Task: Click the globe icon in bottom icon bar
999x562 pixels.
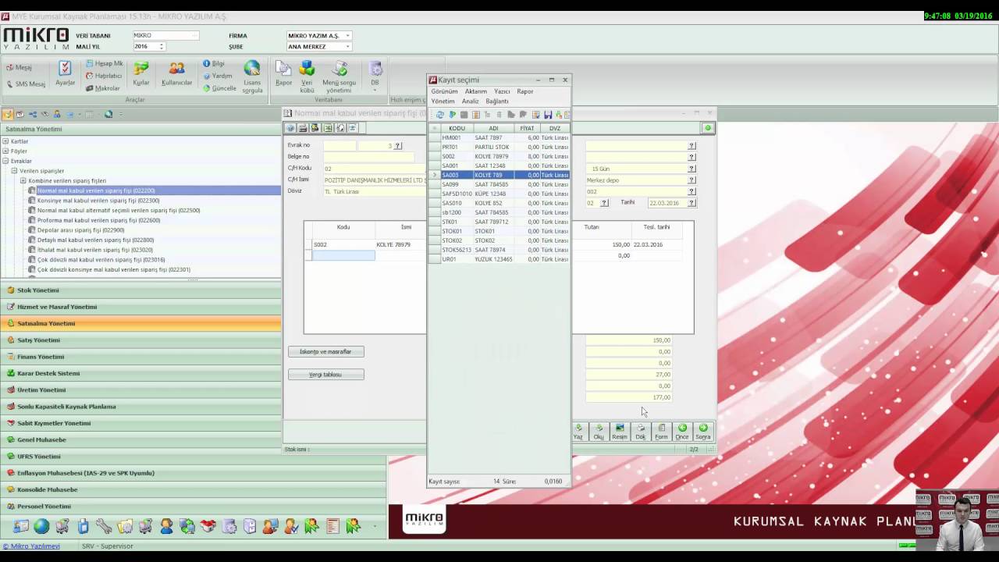Action: pyautogui.click(x=41, y=527)
